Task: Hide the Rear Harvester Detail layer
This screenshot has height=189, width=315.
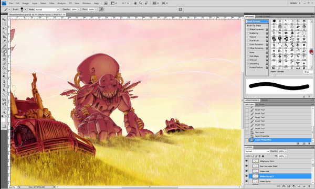Action: coord(247,166)
